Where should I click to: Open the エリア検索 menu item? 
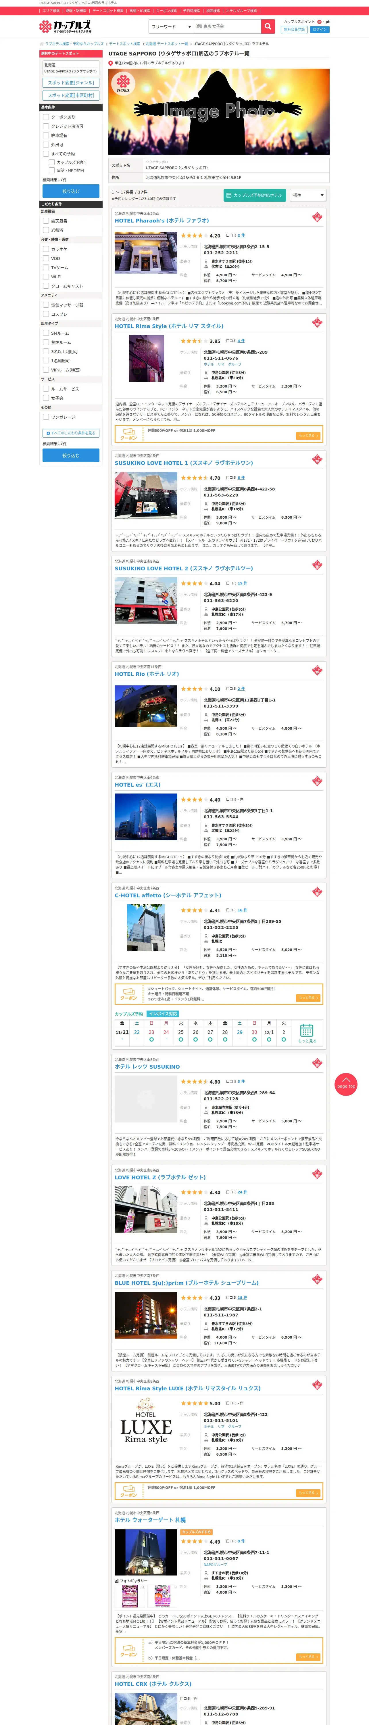click(x=51, y=11)
